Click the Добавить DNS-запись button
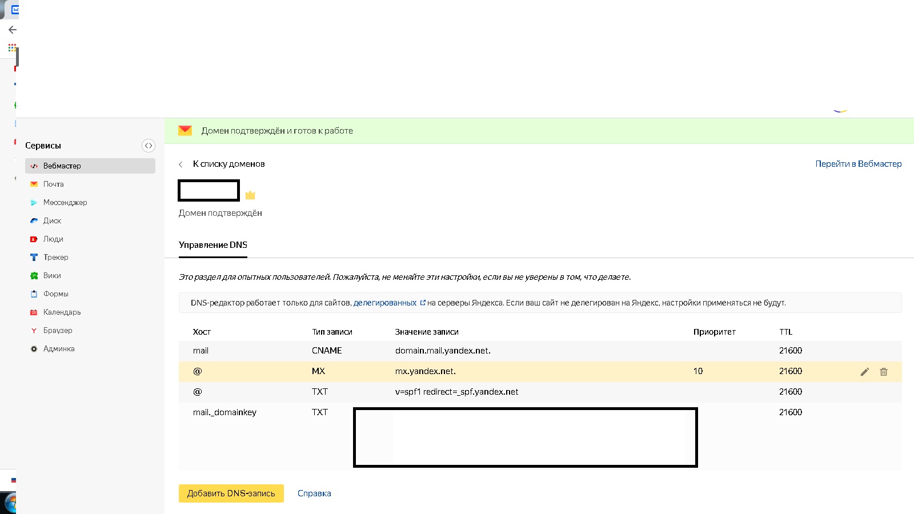The width and height of the screenshot is (914, 514). [x=231, y=493]
